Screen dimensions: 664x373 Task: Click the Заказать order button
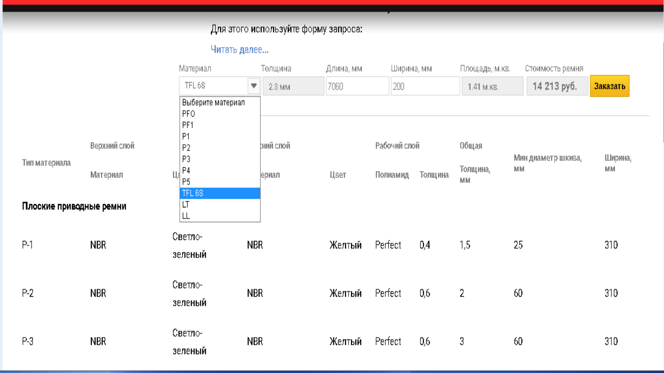[x=610, y=86]
